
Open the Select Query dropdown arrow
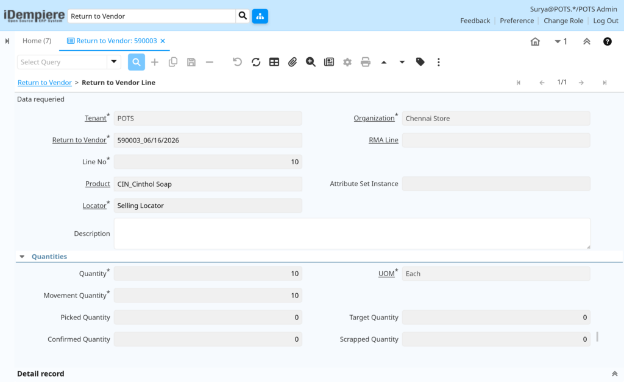[x=114, y=62]
